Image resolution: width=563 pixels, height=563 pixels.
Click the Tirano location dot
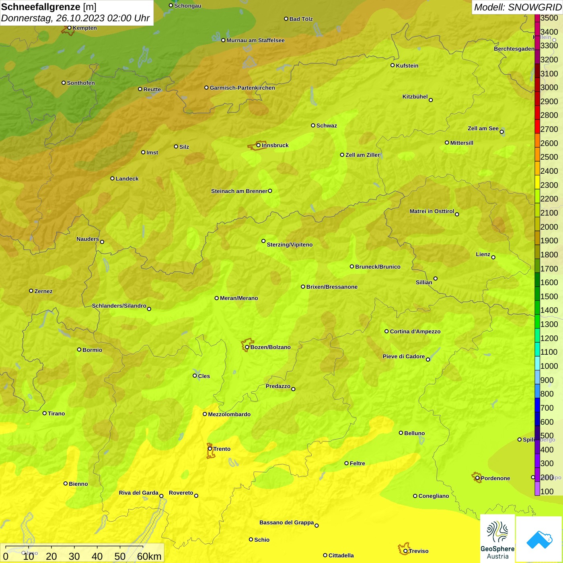click(45, 413)
